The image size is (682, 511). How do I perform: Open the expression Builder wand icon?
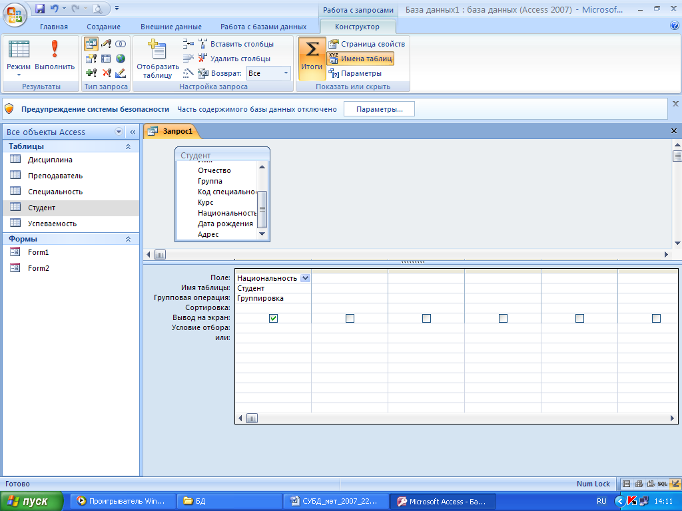[x=188, y=73]
